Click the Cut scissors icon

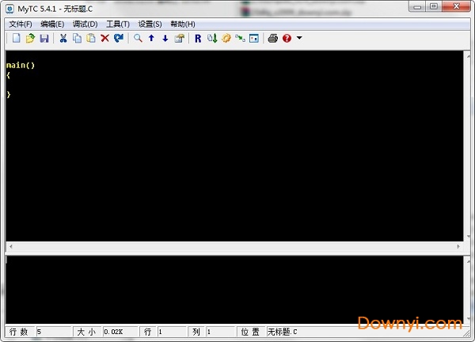(x=63, y=38)
